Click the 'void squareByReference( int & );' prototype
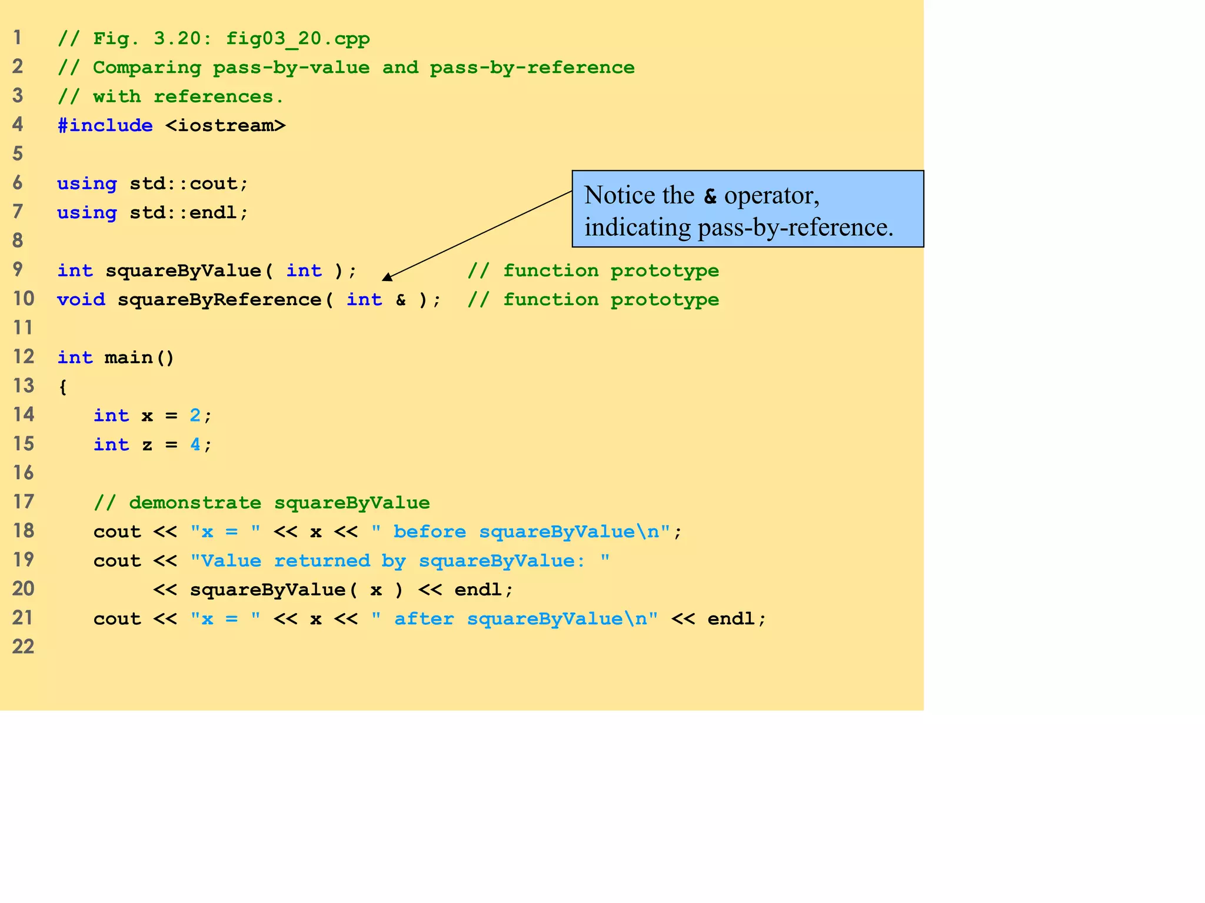Screen dimensions: 1205x903 [x=249, y=299]
